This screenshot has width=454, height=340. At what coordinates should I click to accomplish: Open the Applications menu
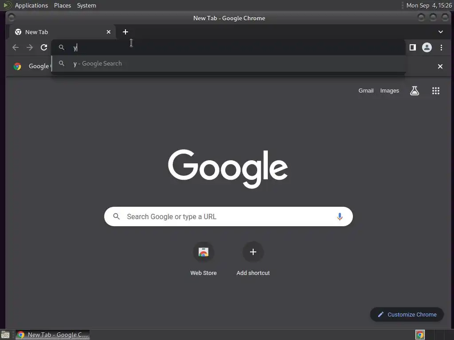pyautogui.click(x=31, y=5)
